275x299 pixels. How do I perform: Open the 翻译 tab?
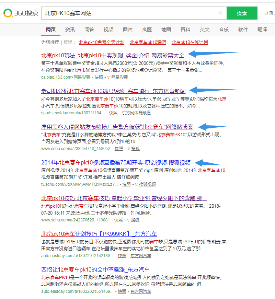[262, 30]
